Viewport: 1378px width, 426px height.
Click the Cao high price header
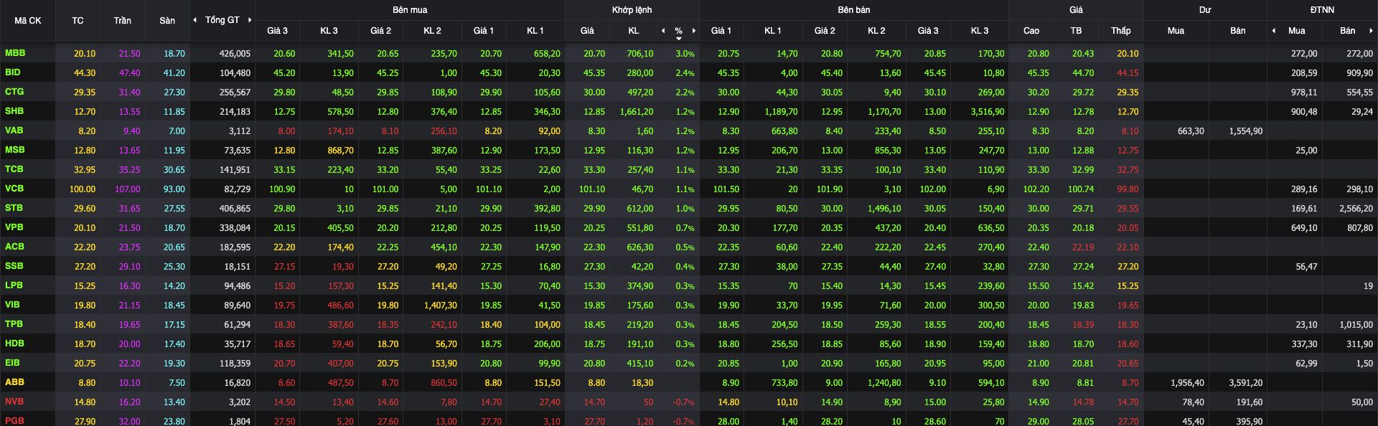pos(1031,31)
